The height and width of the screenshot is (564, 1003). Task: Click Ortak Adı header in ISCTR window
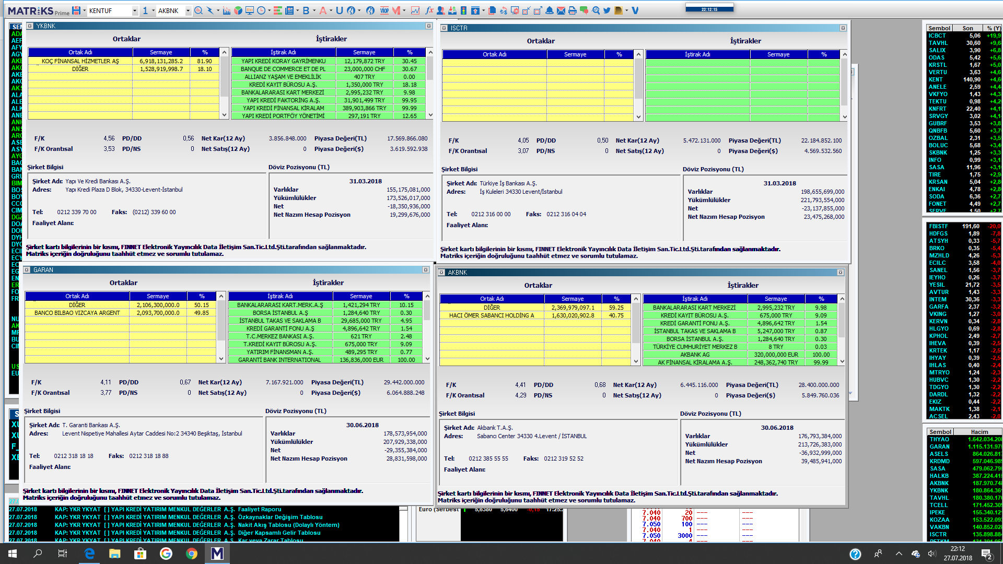[x=494, y=54]
